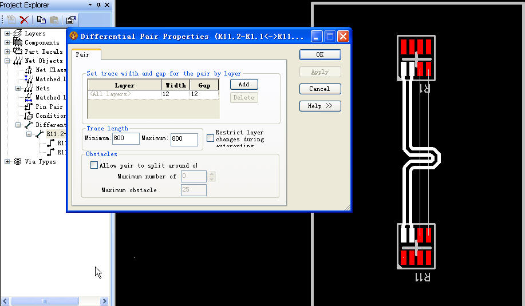
Task: Click the OK button
Action: pyautogui.click(x=320, y=54)
